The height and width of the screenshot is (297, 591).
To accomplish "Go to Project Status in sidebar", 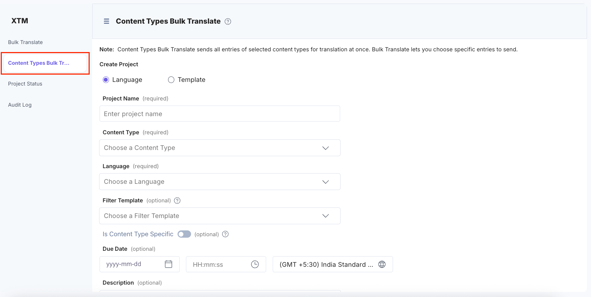I will (25, 84).
